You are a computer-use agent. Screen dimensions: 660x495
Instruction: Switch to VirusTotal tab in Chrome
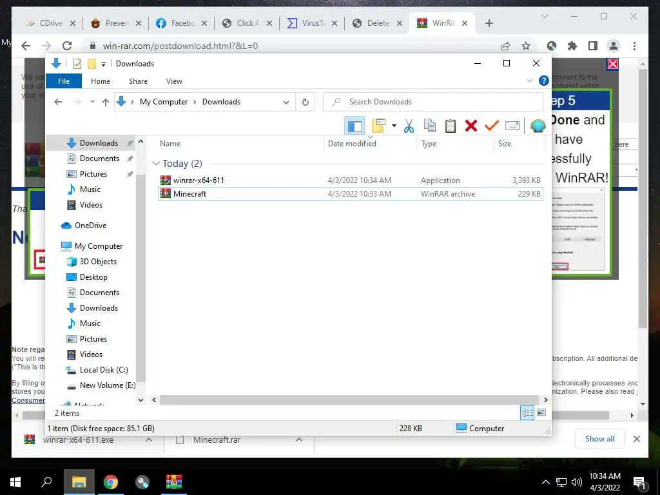click(312, 23)
